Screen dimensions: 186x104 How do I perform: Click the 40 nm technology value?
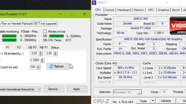tap(121, 33)
